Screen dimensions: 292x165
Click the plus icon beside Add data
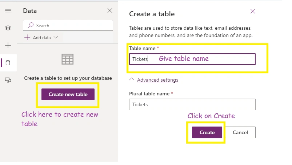[27, 38]
